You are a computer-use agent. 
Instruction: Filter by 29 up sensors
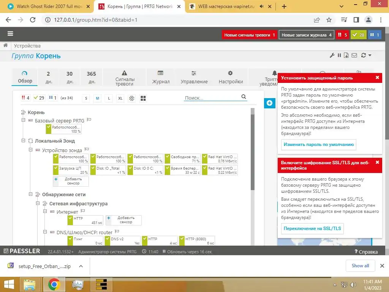point(39,98)
